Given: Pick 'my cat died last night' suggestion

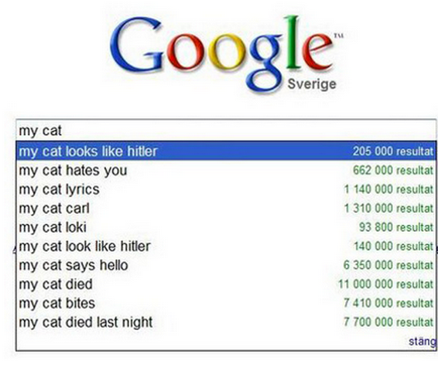Looking at the screenshot, I should (226, 322).
